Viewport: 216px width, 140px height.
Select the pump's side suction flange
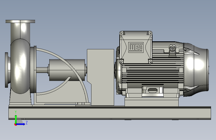tap(6, 70)
